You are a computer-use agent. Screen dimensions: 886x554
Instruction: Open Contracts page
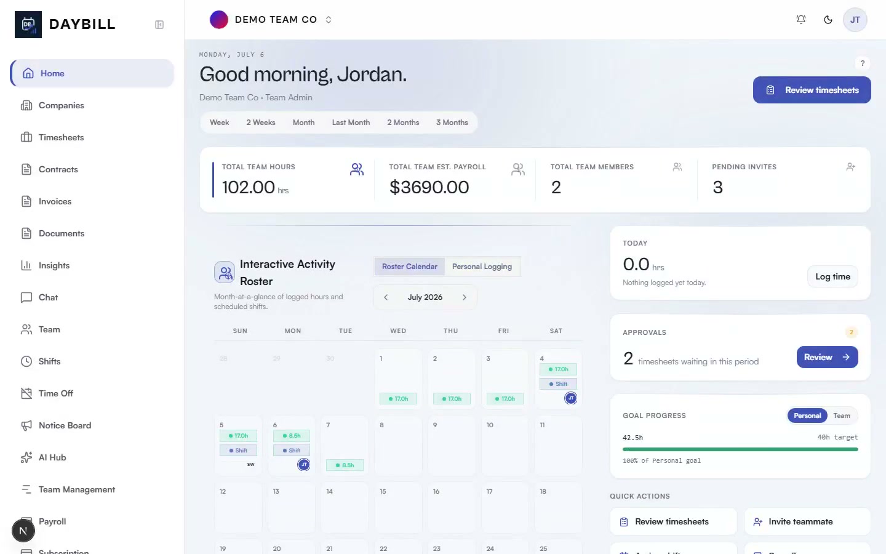(92, 169)
